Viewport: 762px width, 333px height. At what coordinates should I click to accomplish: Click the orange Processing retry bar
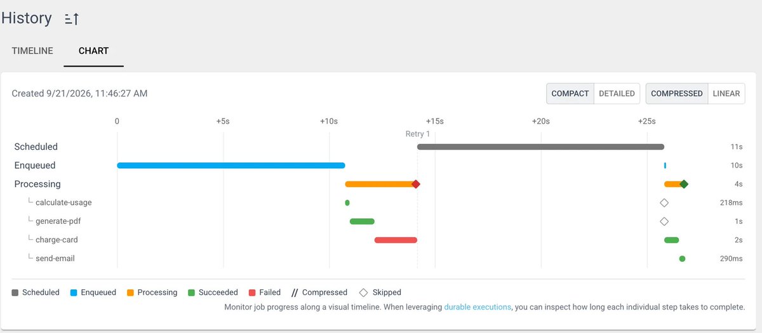click(672, 184)
